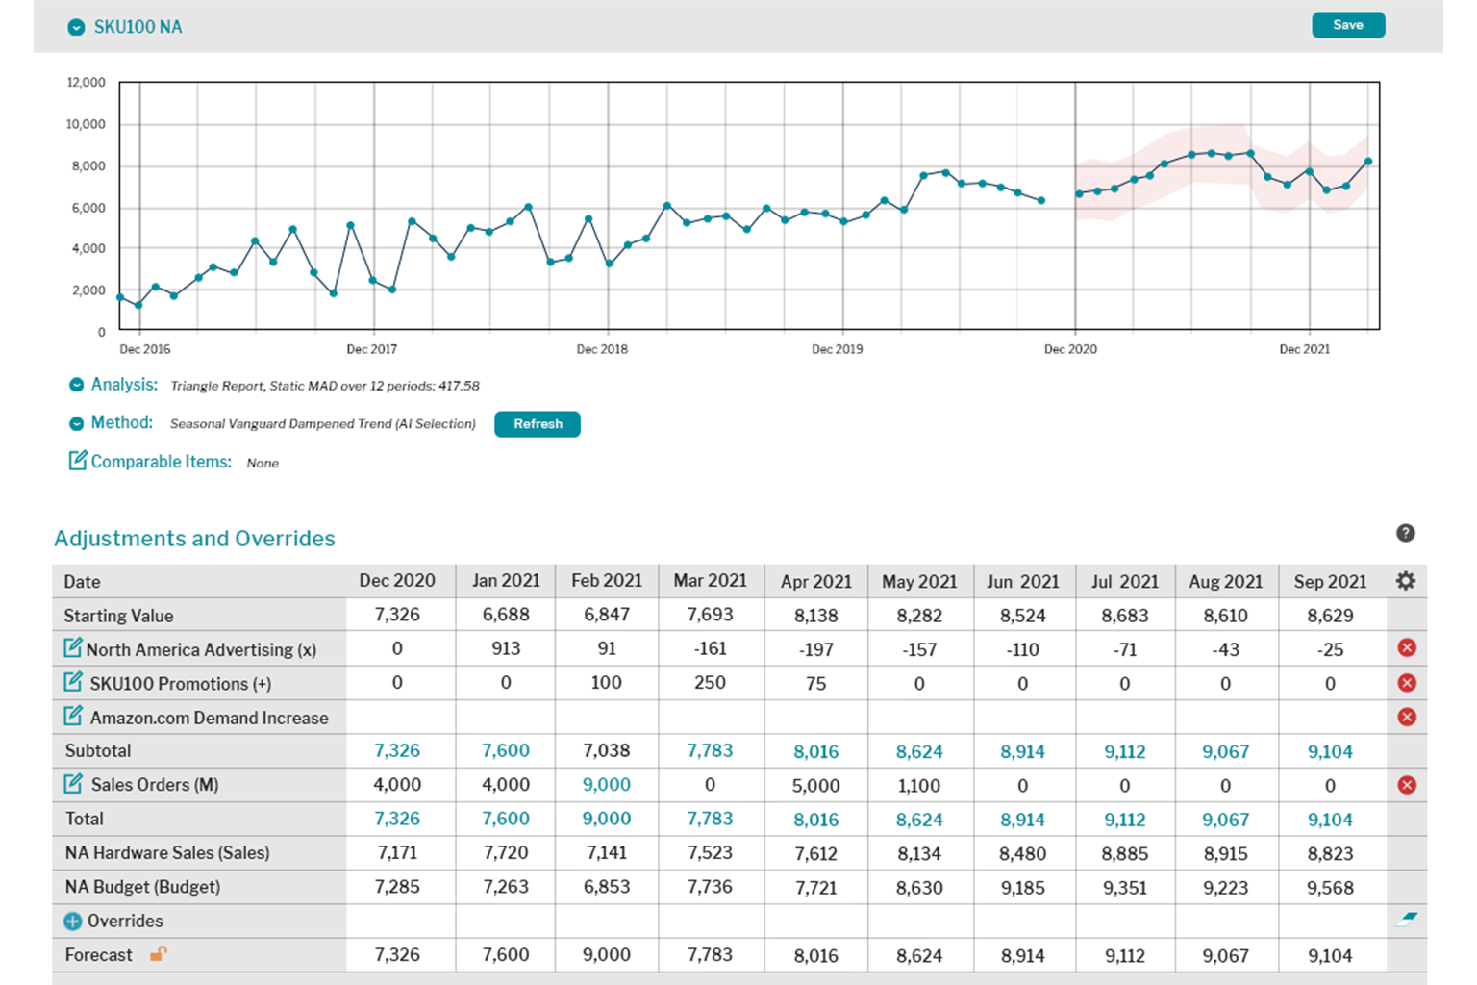
Task: Collapse the Method section chevron
Action: tap(76, 423)
